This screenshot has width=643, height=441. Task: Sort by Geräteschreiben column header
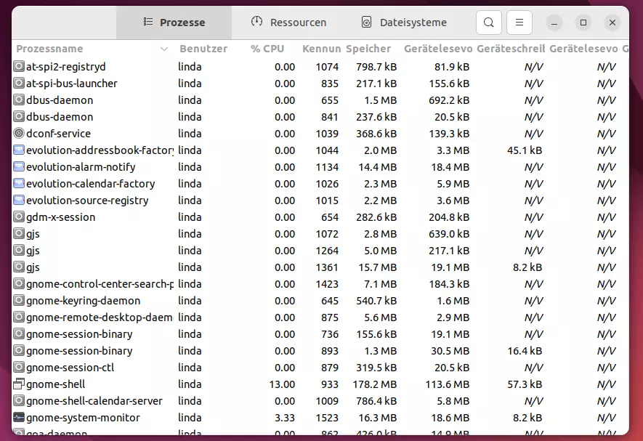(x=511, y=49)
